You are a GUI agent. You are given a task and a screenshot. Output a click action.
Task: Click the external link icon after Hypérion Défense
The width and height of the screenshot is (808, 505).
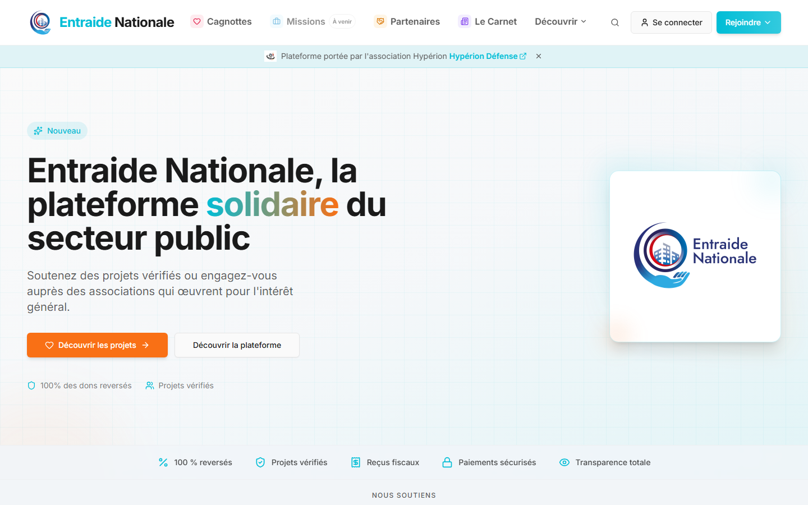(523, 56)
